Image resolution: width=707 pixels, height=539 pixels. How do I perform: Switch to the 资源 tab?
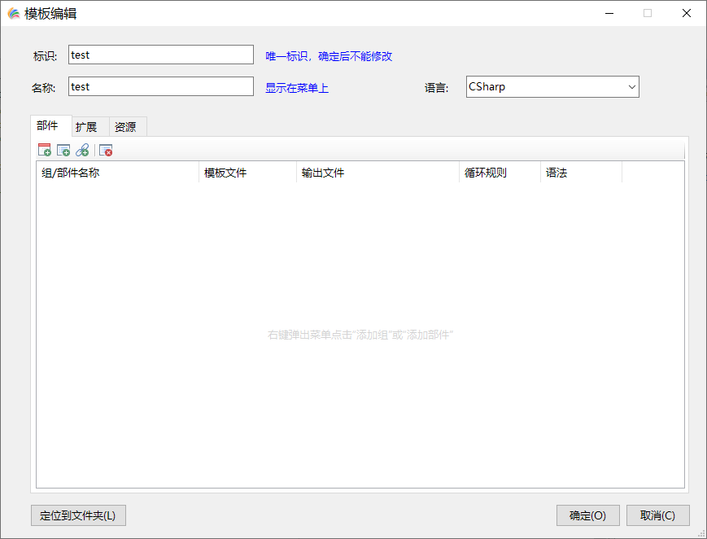(x=128, y=127)
